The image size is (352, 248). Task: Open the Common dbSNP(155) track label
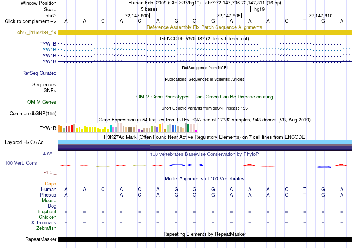[33, 114]
